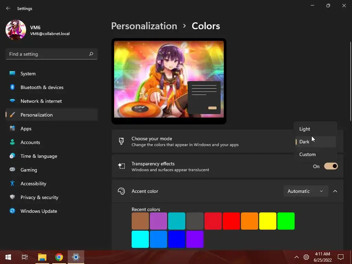This screenshot has height=264, width=352.
Task: Click the gear icon in the system tray
Action: (x=306, y=257)
